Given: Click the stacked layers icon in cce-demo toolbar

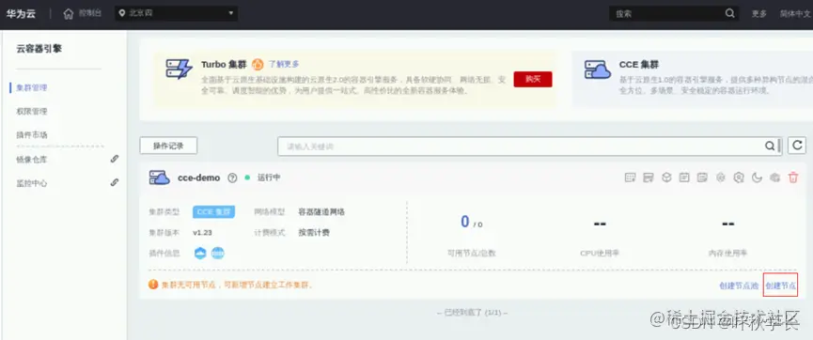Looking at the screenshot, I should (666, 178).
